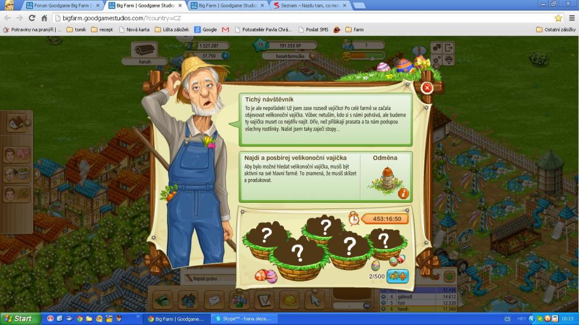Click the event timer 453:16:50
The height and width of the screenshot is (325, 579).
coord(386,219)
